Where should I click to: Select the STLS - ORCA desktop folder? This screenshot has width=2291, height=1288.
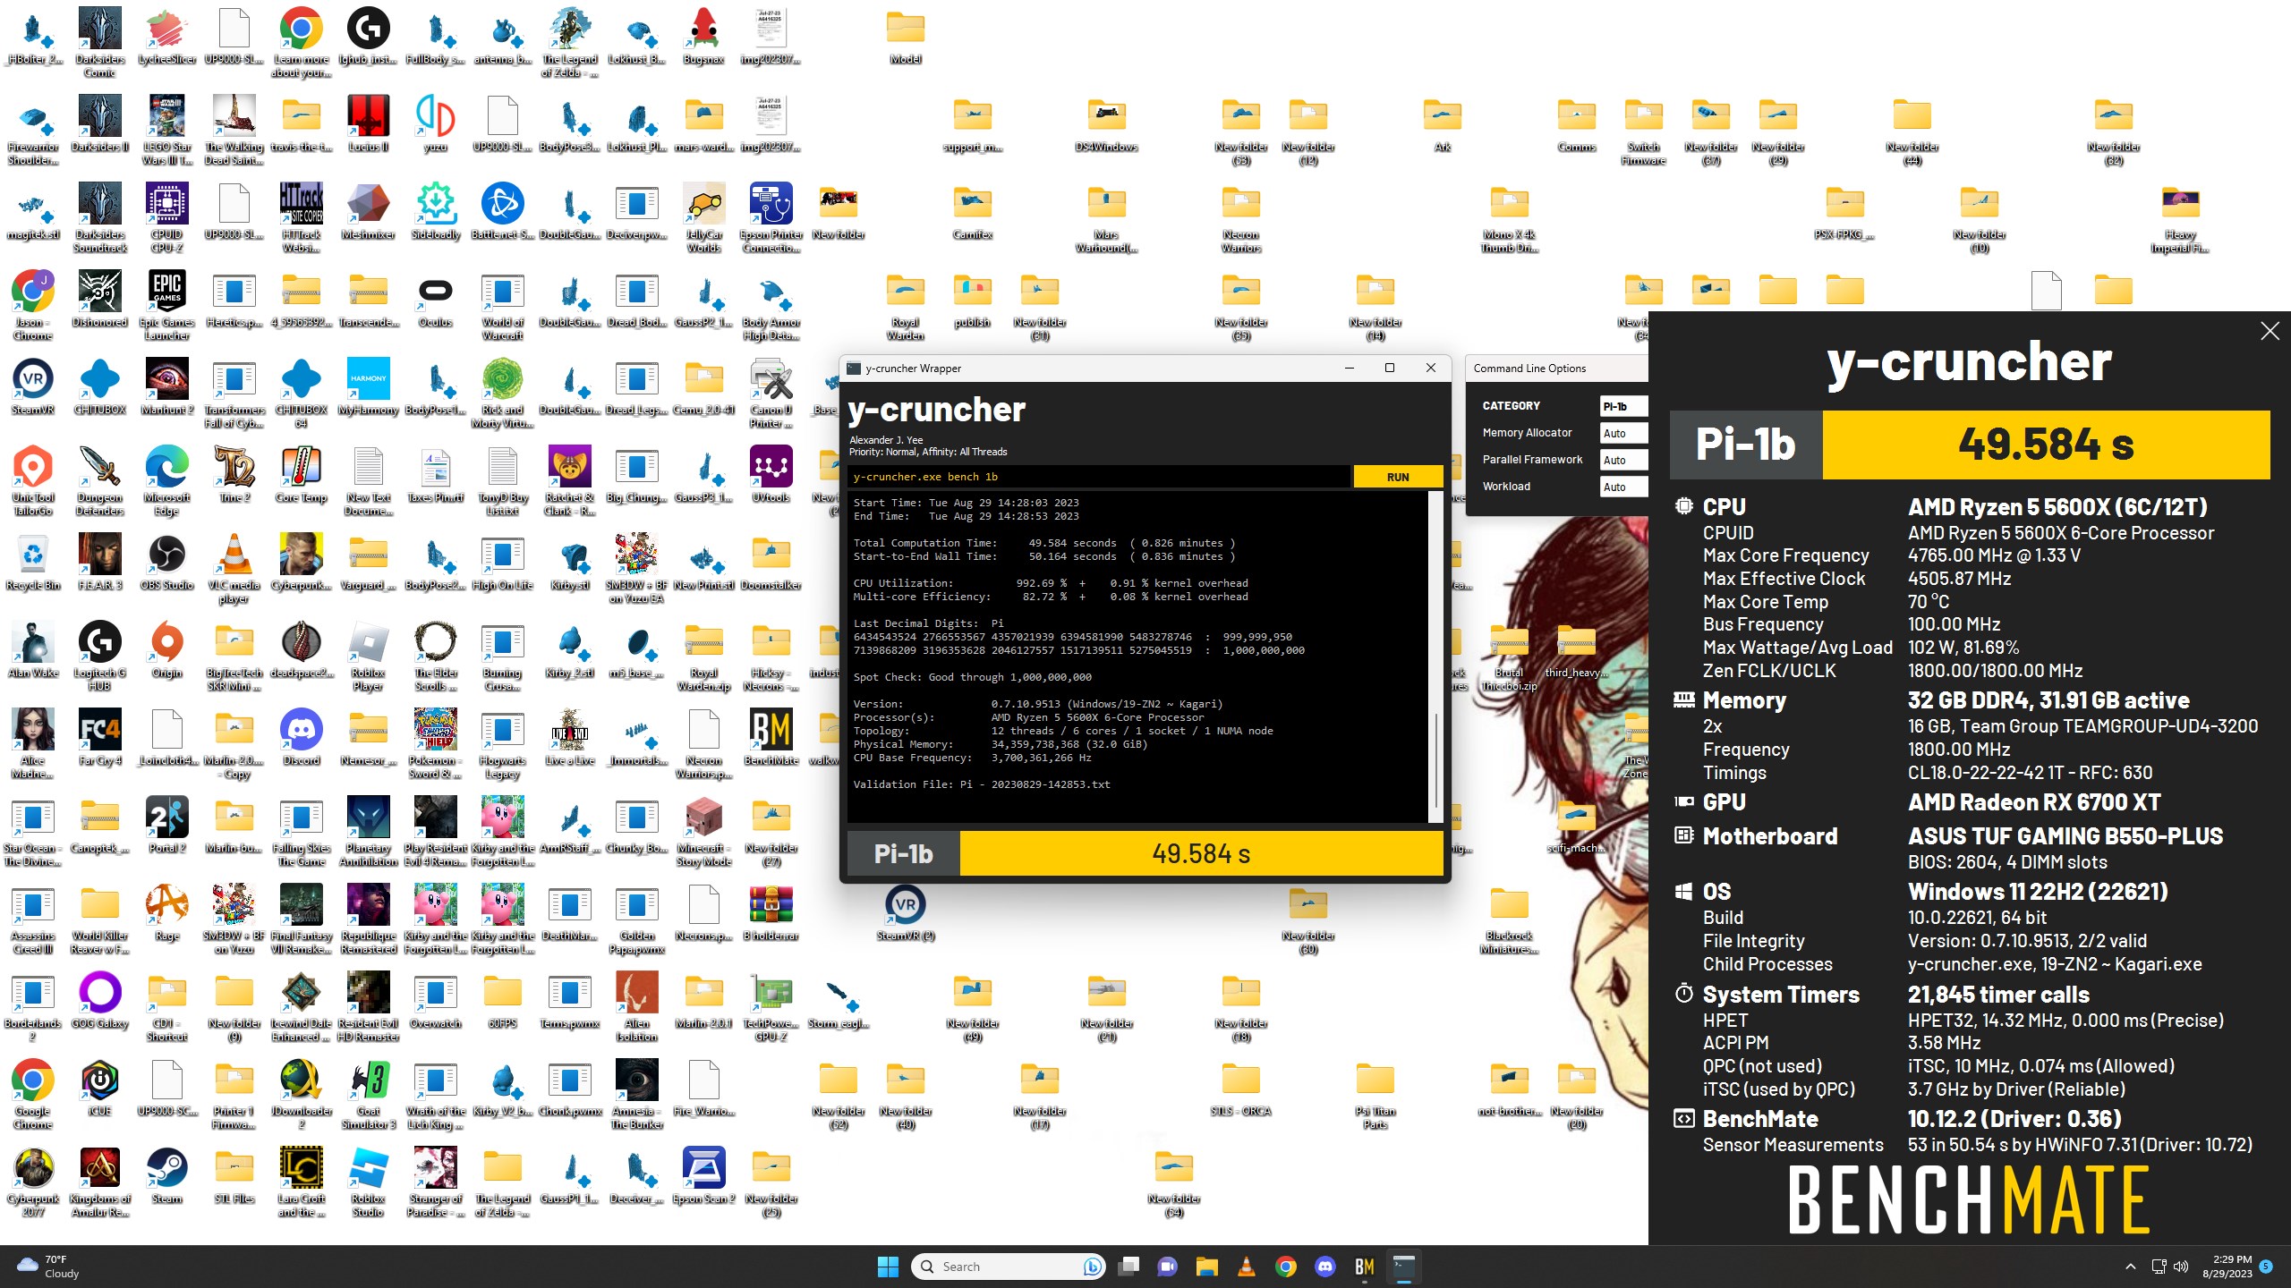tap(1241, 1089)
